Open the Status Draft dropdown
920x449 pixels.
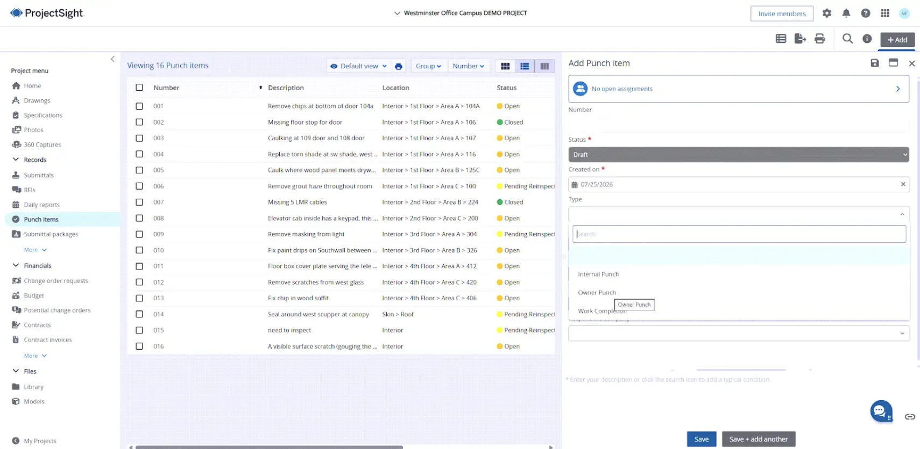coord(738,155)
